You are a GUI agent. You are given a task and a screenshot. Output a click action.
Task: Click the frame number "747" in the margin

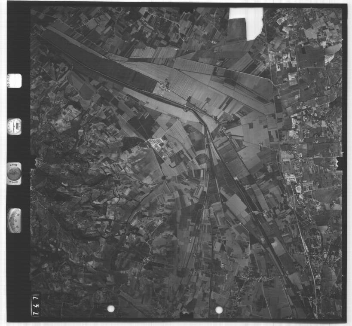pos(35,305)
